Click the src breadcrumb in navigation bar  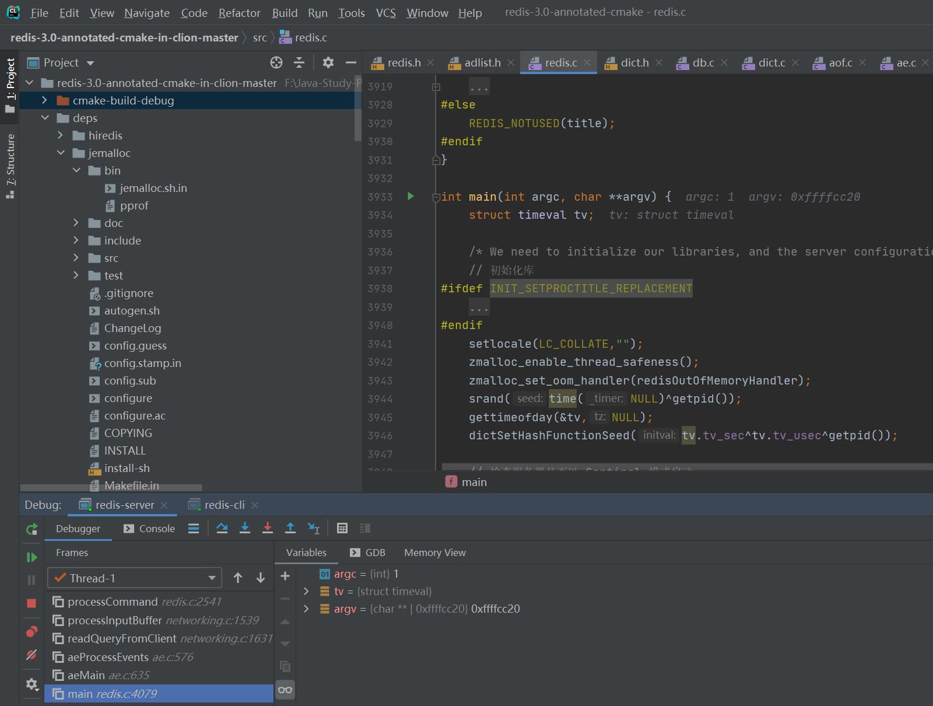[259, 37]
